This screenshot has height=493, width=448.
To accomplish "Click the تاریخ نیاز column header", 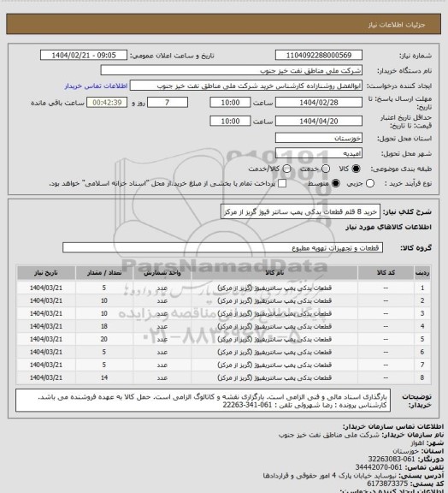I will click(x=46, y=273).
